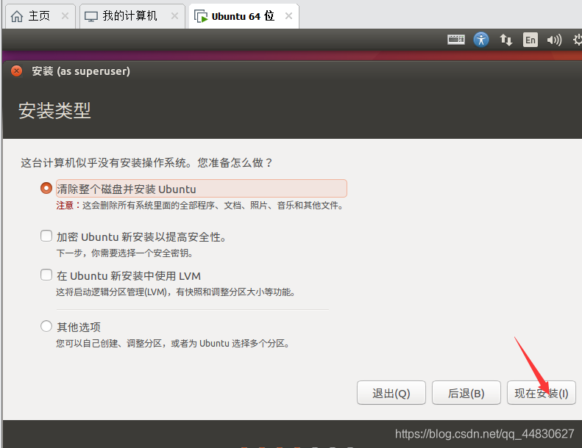Click the 下一步，你需要选择一个安全密钥 text

[125, 253]
